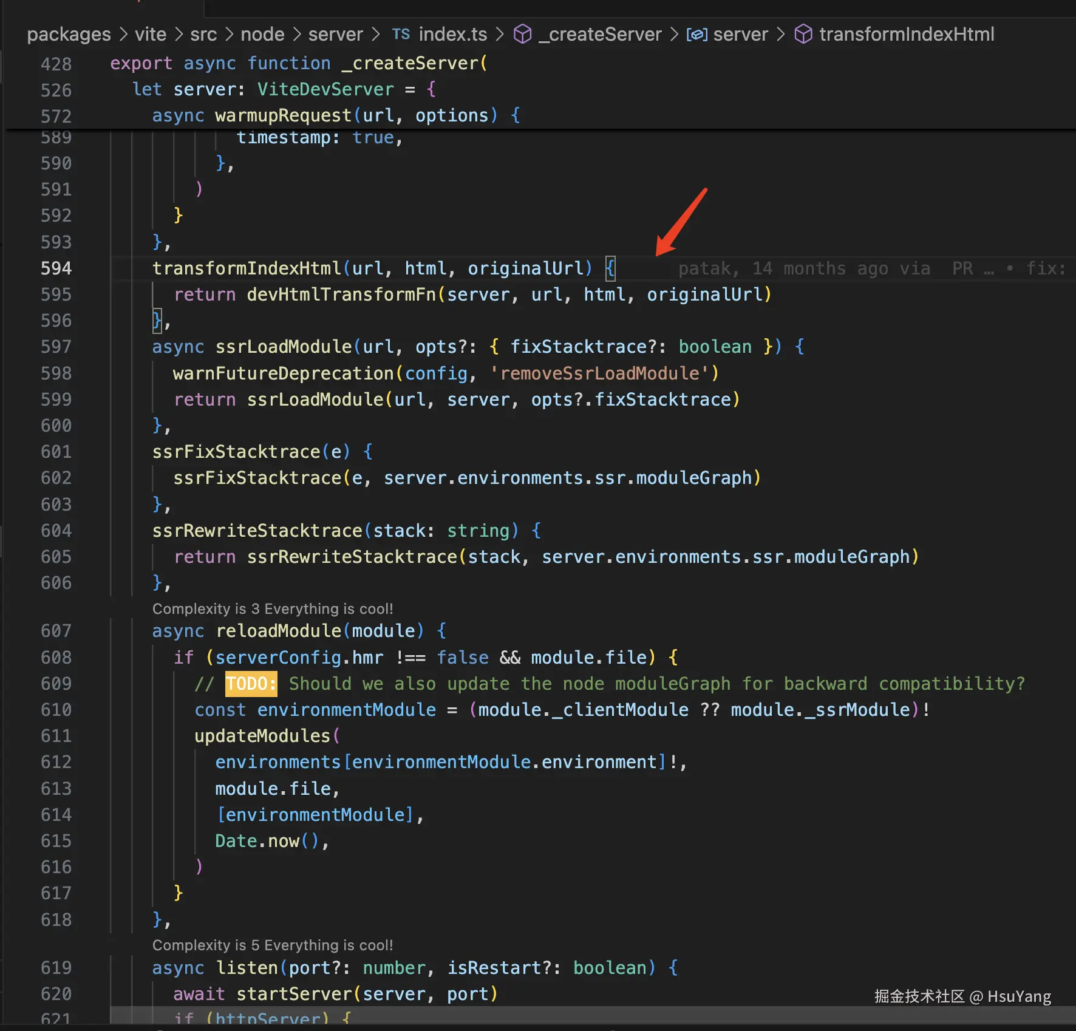Click the cube icon before _createServer breadcrumb
Viewport: 1076px width, 1031px height.
point(522,34)
